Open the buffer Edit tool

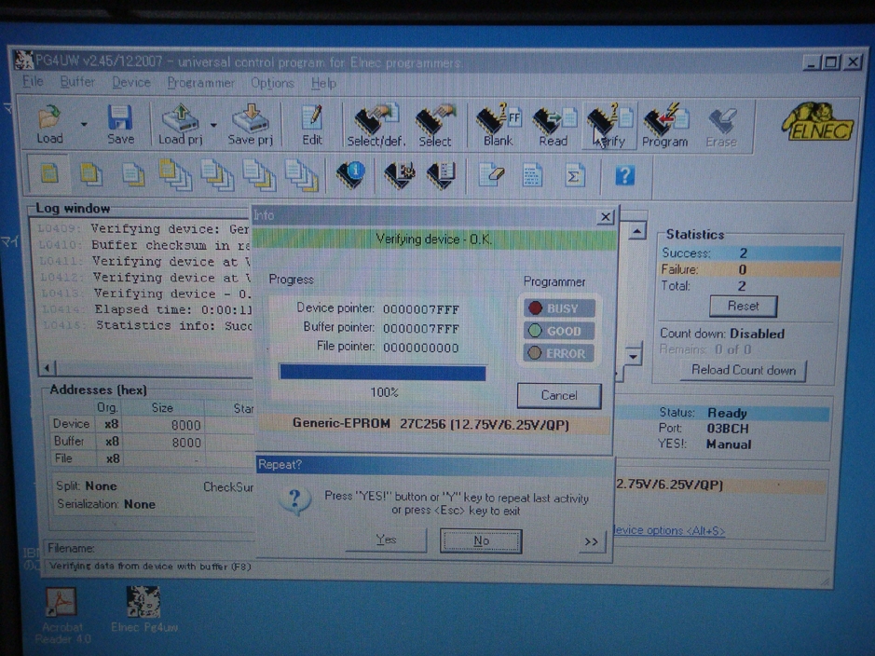coord(312,126)
